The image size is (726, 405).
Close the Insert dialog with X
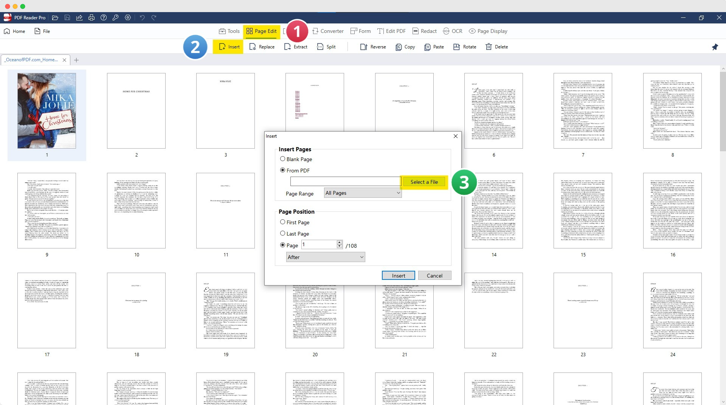(x=456, y=136)
